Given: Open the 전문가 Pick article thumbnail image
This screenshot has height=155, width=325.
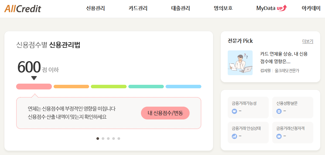Looking at the screenshot, I should pyautogui.click(x=240, y=63).
